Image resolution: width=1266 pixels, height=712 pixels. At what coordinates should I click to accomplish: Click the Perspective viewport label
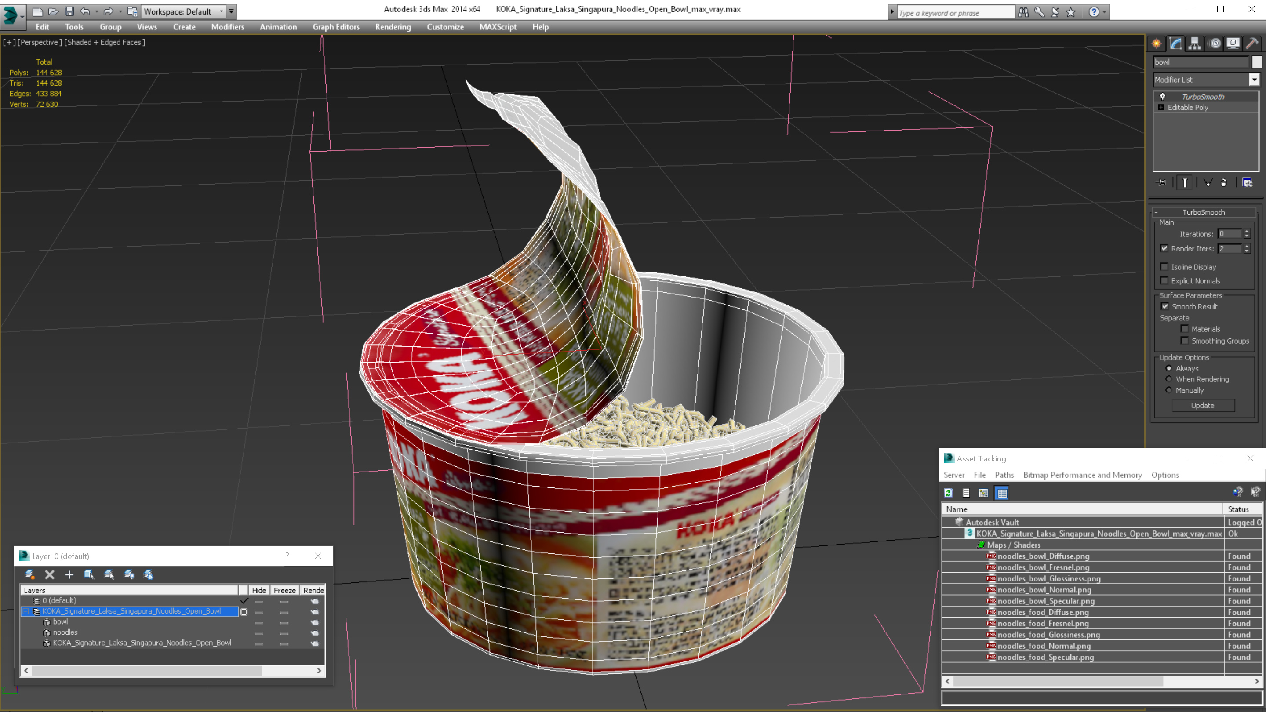(39, 42)
